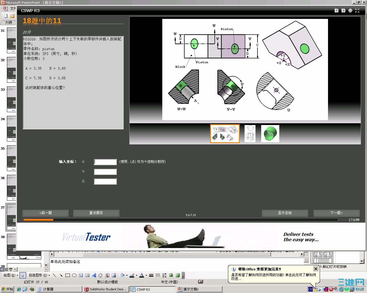Screen dimensions: 367x293
Task: Open the 自选图形 (AutoShapes) dropdown menu
Action: 39,275
